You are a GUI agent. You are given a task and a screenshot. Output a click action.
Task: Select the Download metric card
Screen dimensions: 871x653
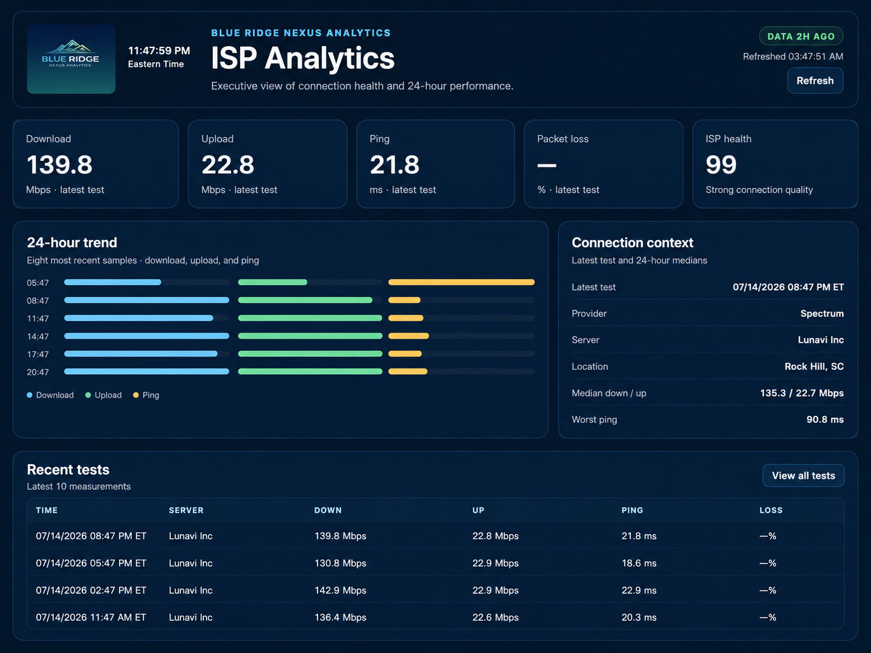[x=96, y=164]
